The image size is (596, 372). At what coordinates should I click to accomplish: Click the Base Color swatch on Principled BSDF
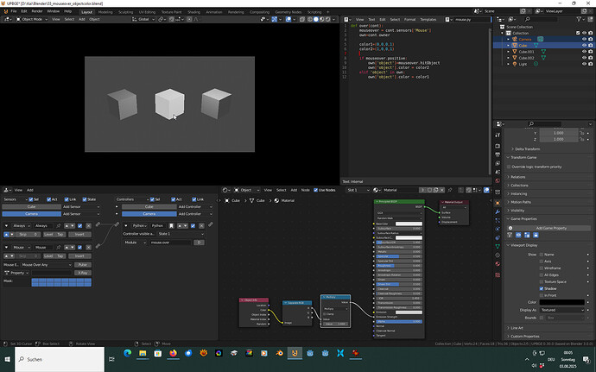(409, 224)
